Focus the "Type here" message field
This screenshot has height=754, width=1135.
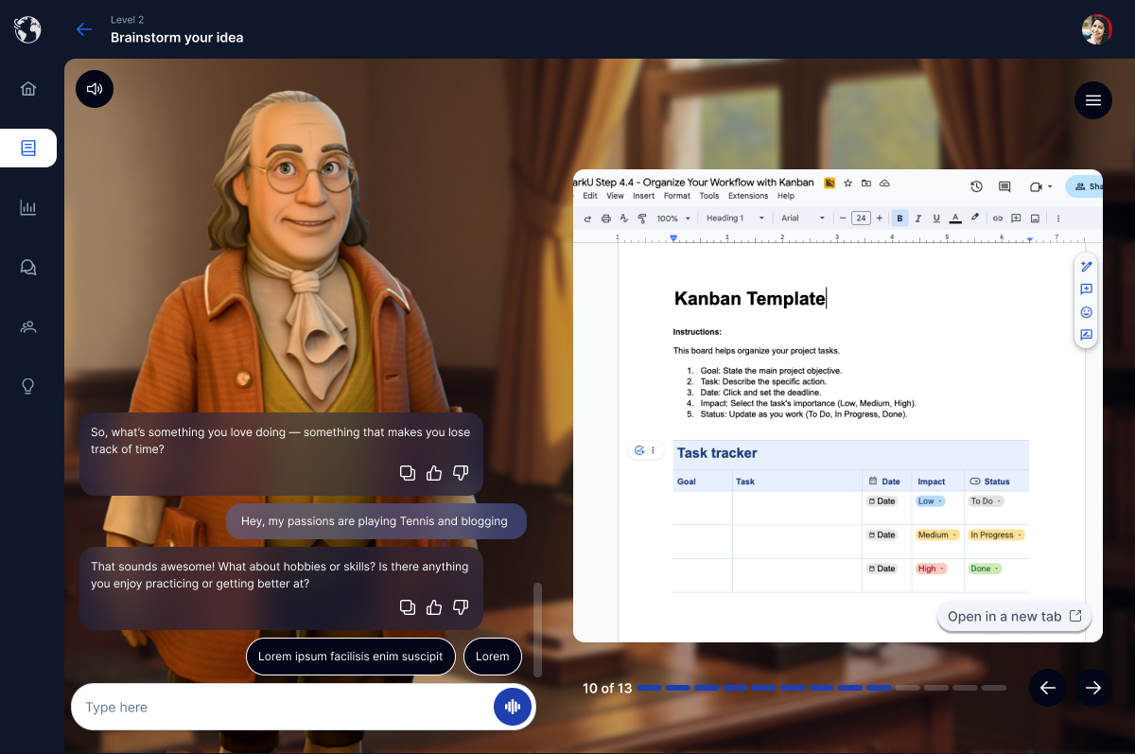pyautogui.click(x=282, y=707)
